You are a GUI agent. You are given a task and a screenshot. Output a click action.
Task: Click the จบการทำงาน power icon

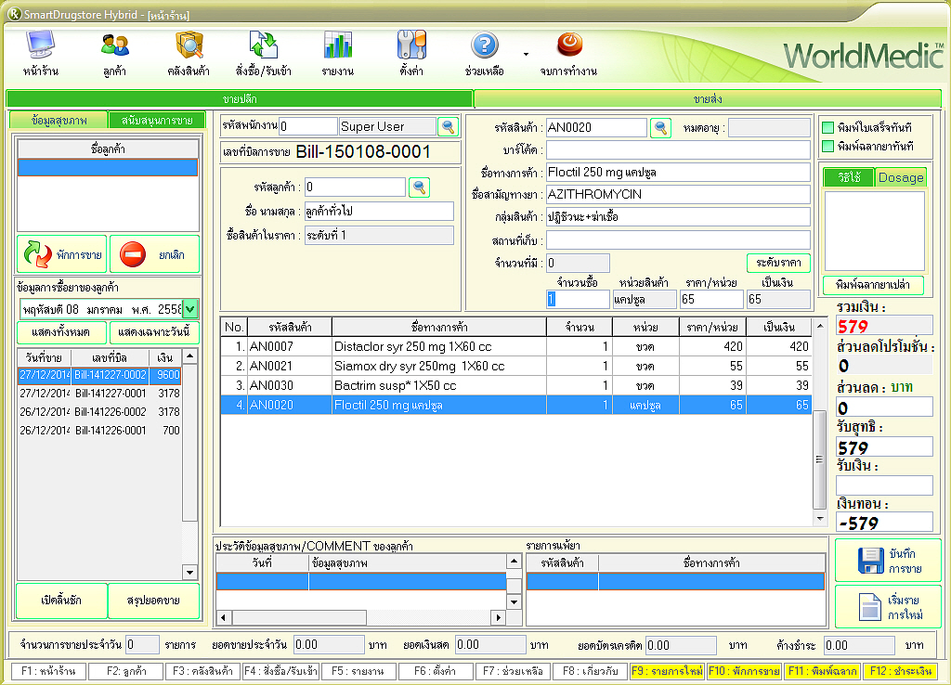[569, 45]
